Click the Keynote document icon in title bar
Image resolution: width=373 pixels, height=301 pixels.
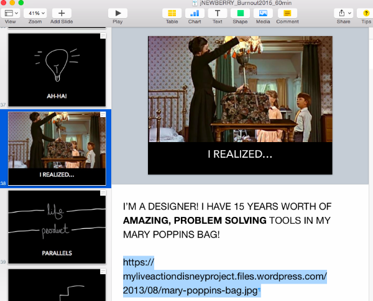pos(195,3)
